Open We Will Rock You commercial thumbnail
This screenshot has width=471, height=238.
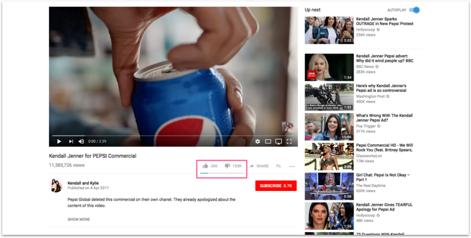(329, 157)
